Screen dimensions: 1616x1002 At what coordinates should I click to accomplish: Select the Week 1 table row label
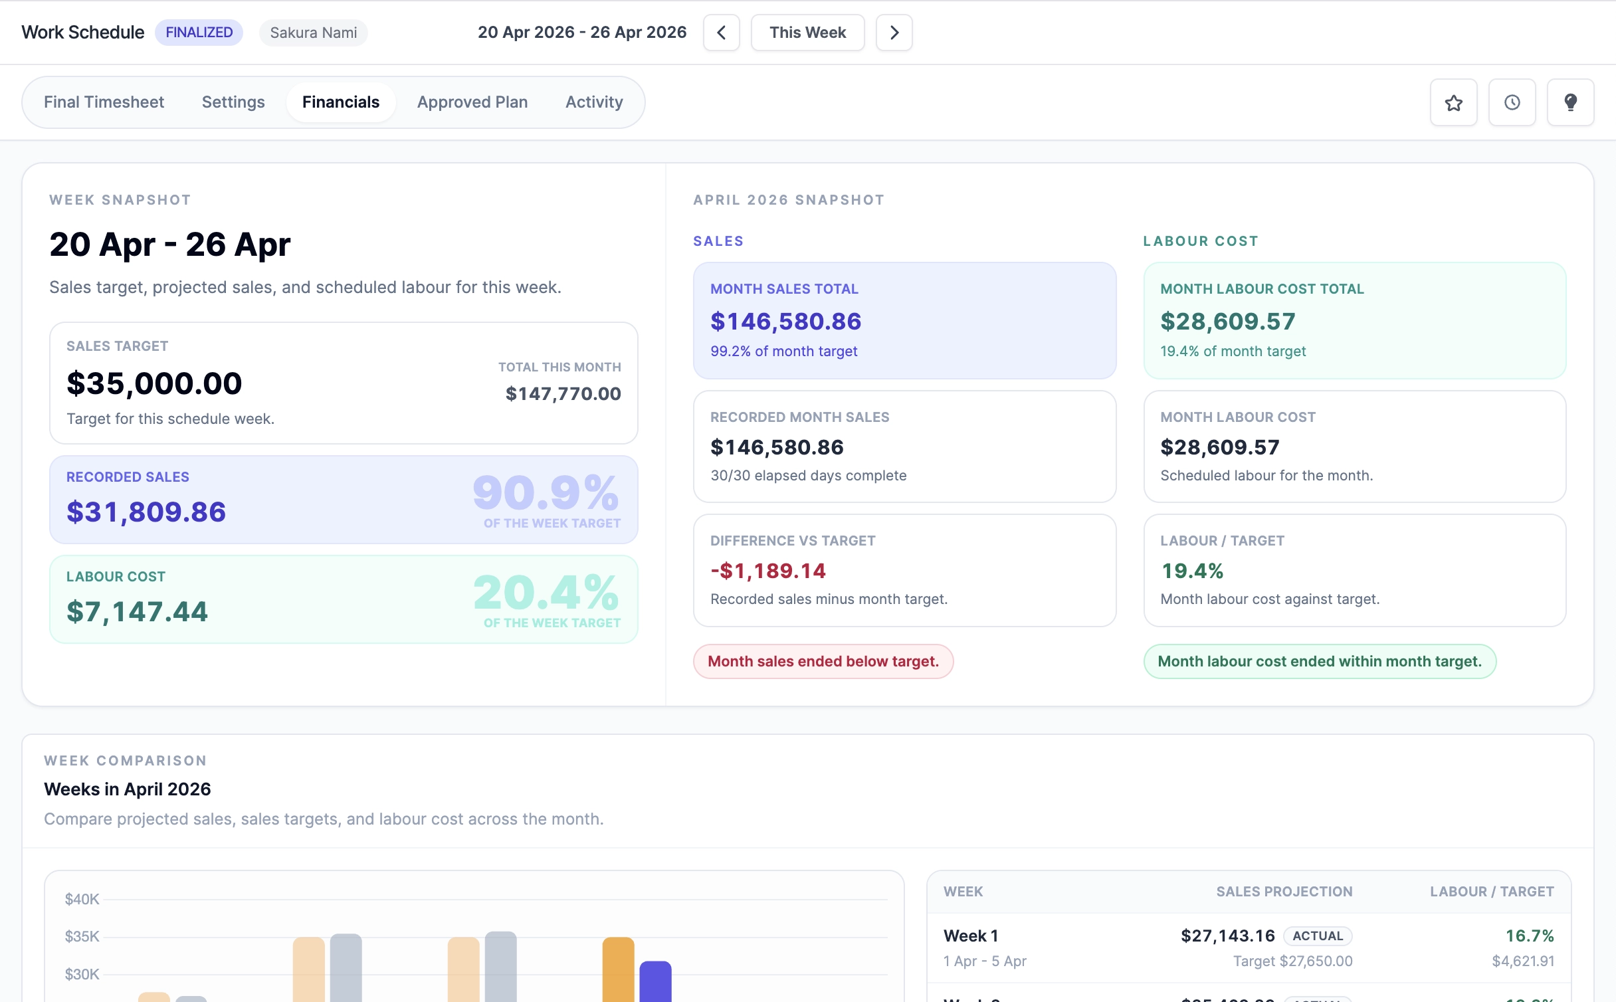(971, 936)
